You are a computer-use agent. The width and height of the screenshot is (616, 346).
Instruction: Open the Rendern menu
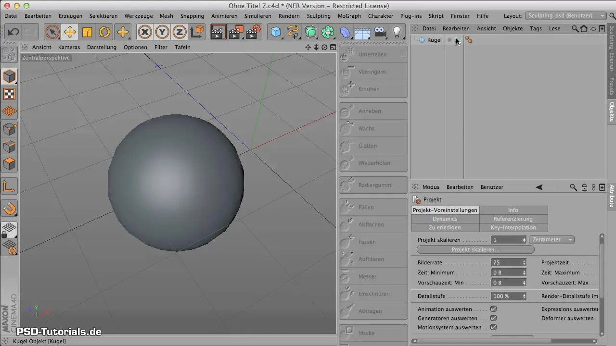[x=289, y=16]
